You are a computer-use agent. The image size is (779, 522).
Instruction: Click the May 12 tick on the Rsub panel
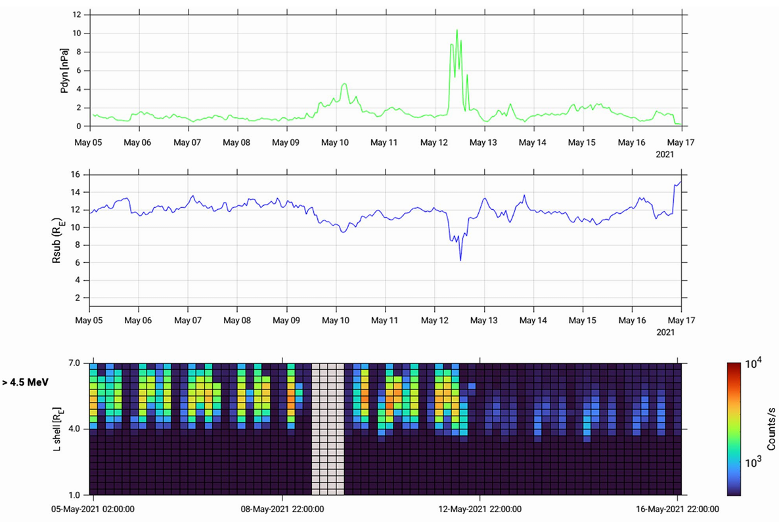point(434,320)
